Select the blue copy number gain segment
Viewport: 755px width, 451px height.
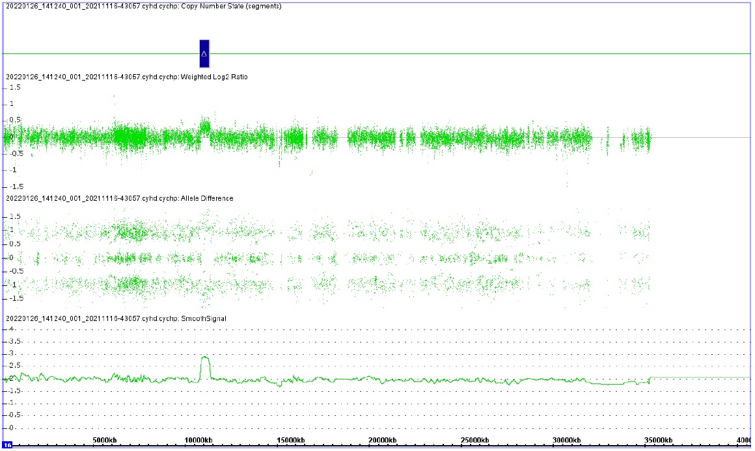204,53
